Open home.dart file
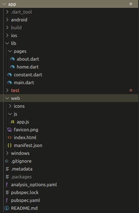The height and width of the screenshot is (213, 139). pos(69,67)
